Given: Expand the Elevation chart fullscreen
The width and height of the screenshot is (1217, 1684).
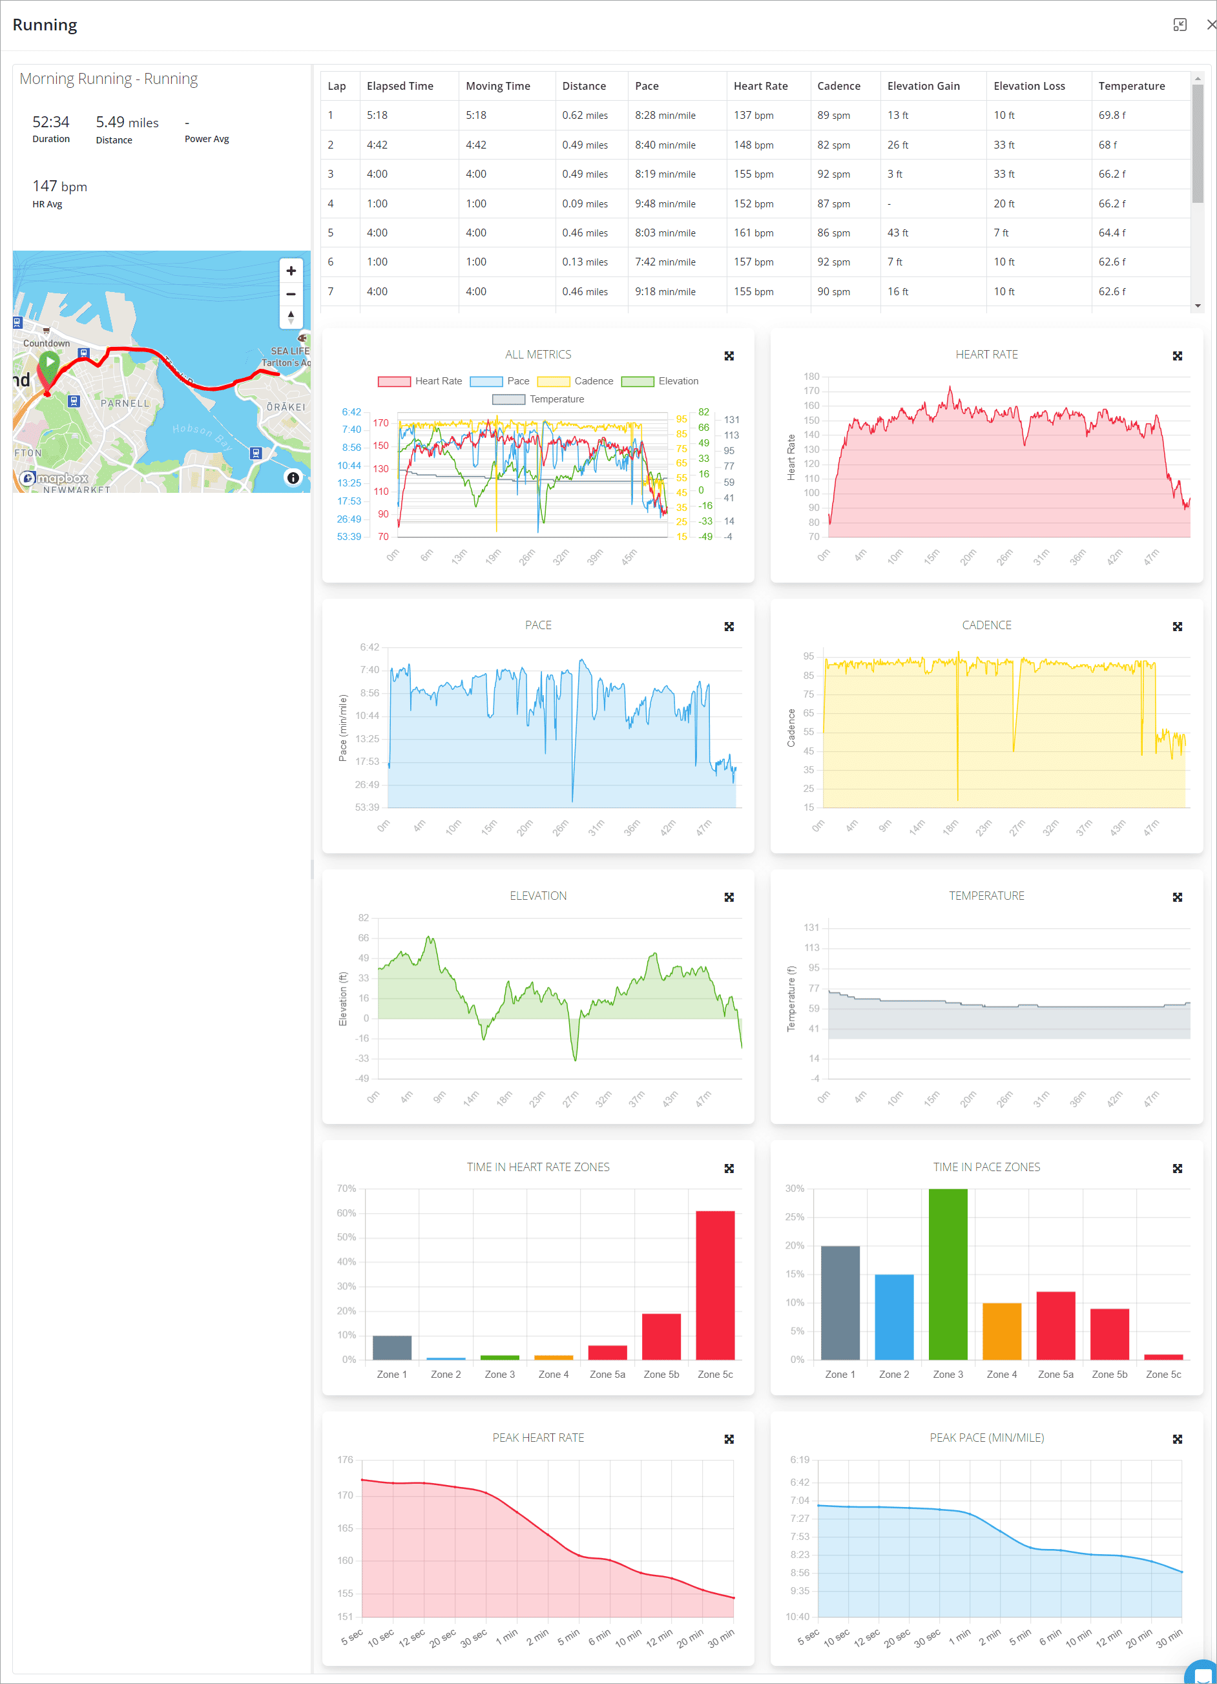Looking at the screenshot, I should click(729, 897).
